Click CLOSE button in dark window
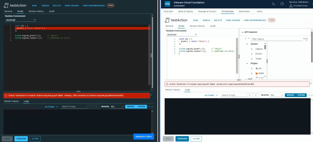 point(35,139)
